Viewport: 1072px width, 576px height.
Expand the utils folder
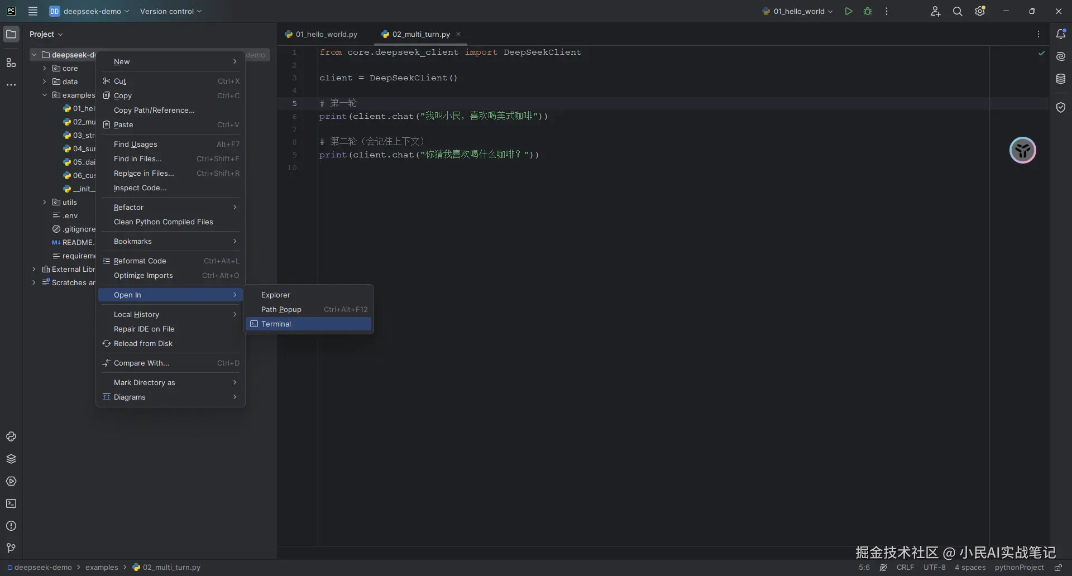(45, 202)
